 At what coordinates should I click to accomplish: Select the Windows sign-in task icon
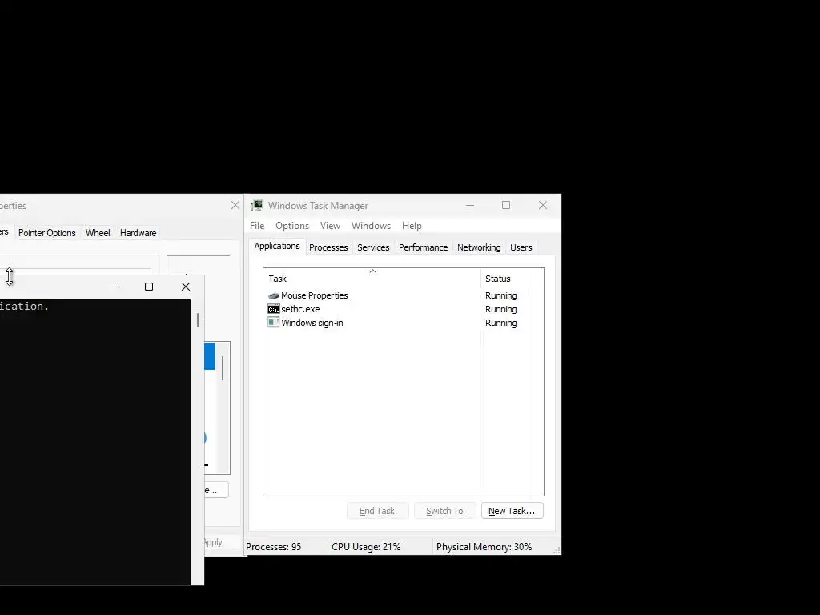pyautogui.click(x=274, y=322)
